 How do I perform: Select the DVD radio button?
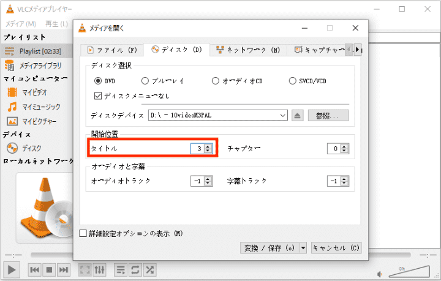[x=98, y=81]
